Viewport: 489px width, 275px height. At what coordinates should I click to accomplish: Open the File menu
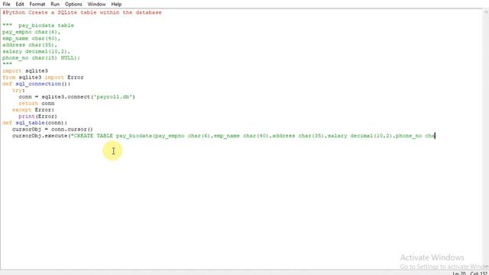click(6, 4)
